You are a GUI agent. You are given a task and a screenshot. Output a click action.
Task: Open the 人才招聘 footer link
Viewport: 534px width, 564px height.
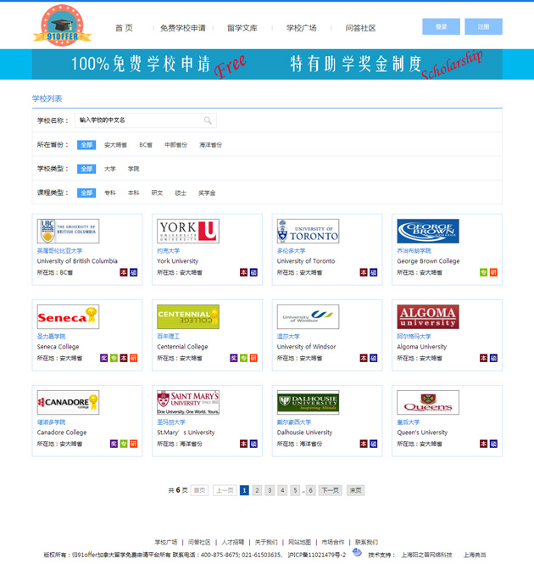point(232,542)
